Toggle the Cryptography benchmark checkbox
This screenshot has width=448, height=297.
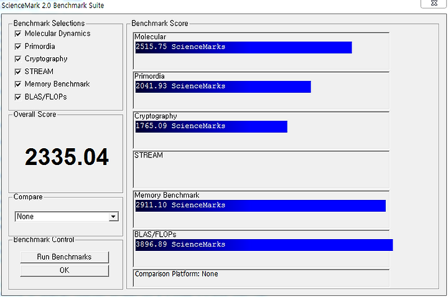18,59
